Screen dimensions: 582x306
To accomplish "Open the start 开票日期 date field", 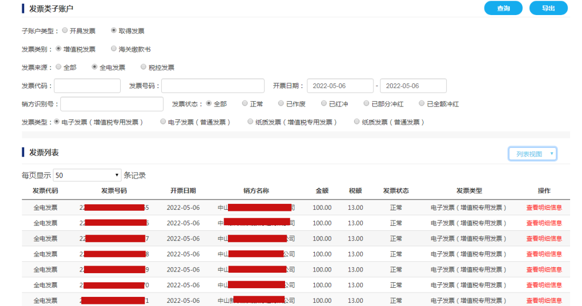I will click(x=340, y=86).
